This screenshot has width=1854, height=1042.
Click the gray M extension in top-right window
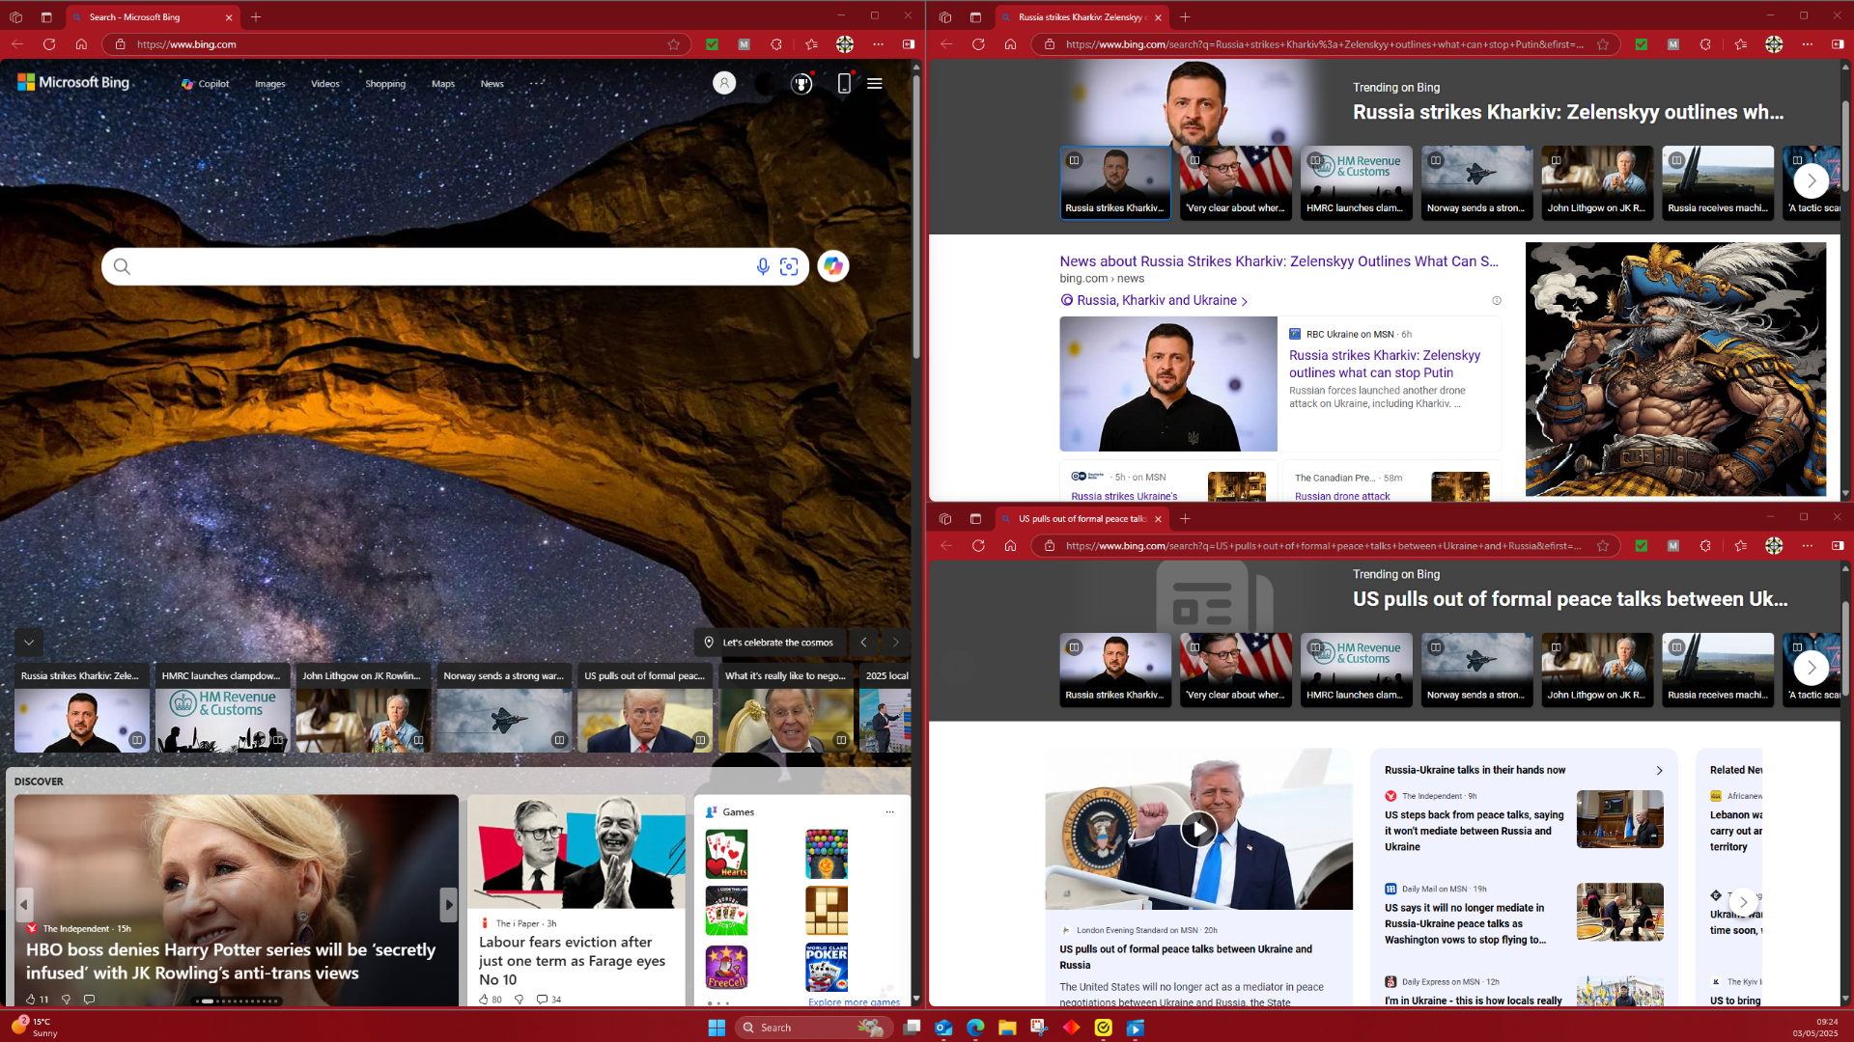(1673, 44)
